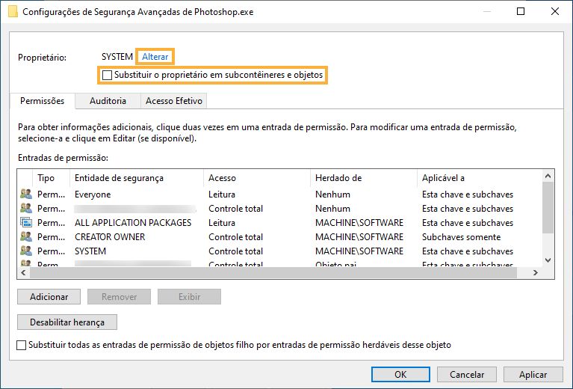Sort by the Tipo column header
This screenshot has width=573, height=389.
[51, 178]
